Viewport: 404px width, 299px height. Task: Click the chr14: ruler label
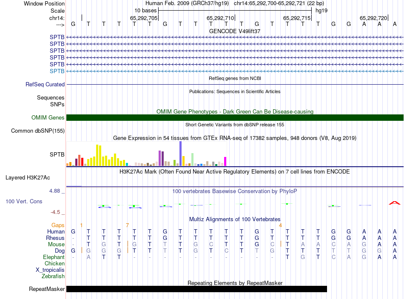57,18
